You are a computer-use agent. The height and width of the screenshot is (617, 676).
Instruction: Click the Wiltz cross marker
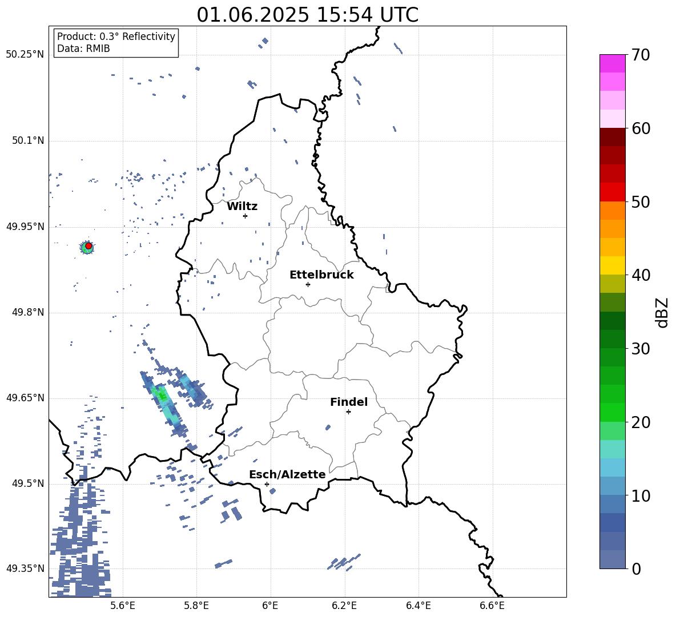246,216
